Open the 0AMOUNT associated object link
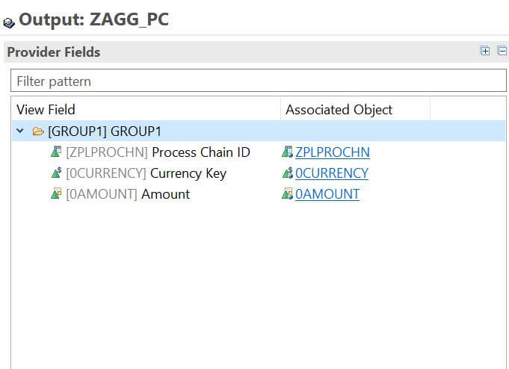Image resolution: width=509 pixels, height=369 pixels. click(x=327, y=194)
